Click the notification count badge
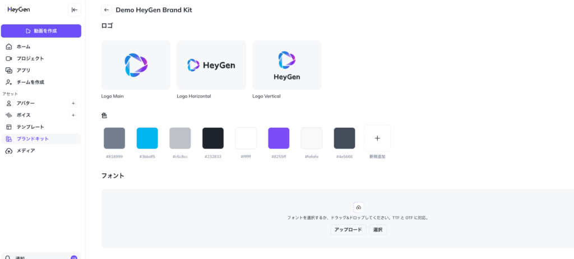 tap(74, 257)
